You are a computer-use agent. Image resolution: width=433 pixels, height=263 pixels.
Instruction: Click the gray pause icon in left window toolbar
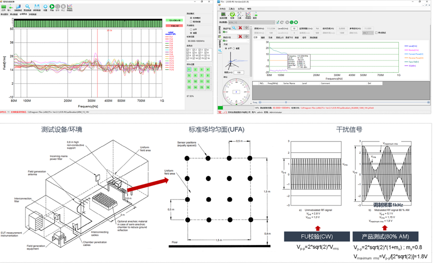[58, 6]
